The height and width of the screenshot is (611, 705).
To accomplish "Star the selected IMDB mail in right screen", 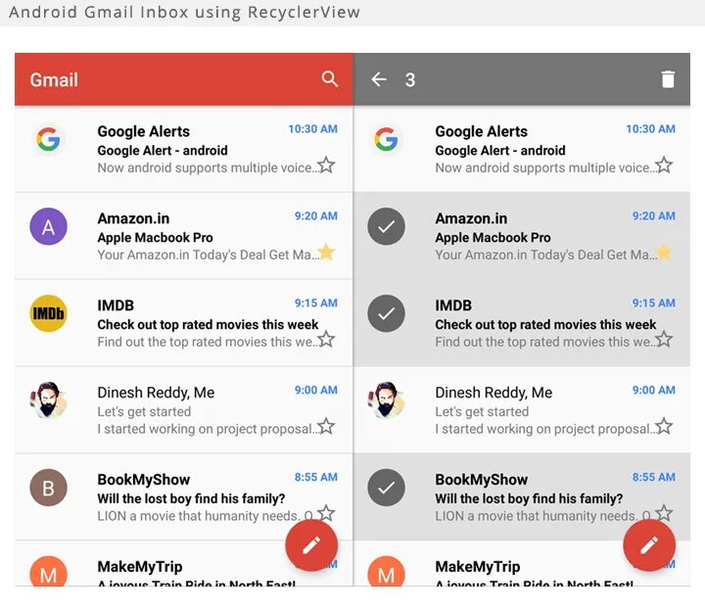I will [664, 339].
